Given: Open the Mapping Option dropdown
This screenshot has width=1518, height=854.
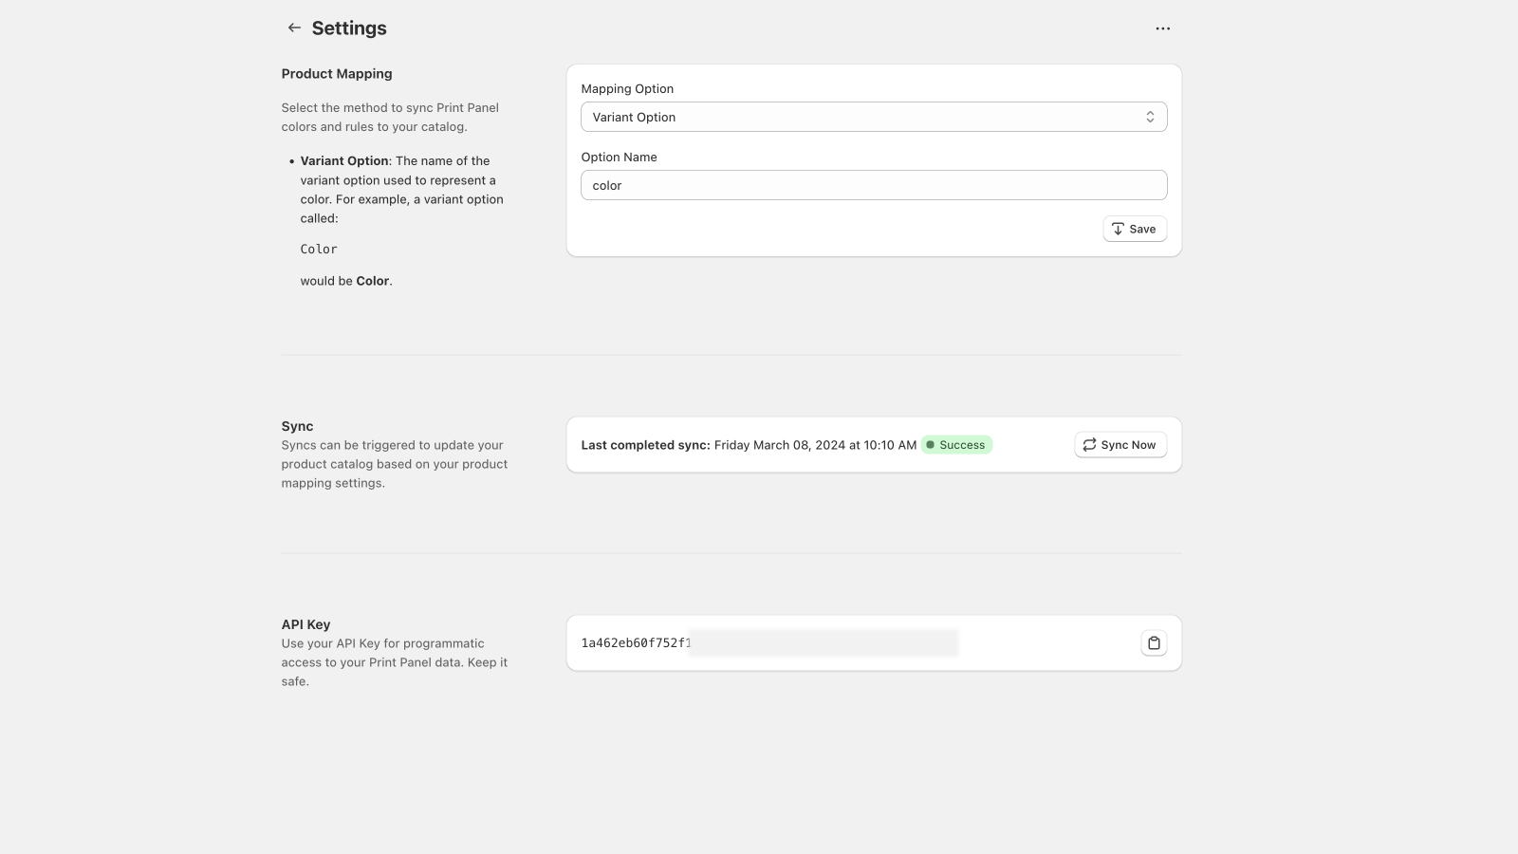Looking at the screenshot, I should click(x=874, y=117).
